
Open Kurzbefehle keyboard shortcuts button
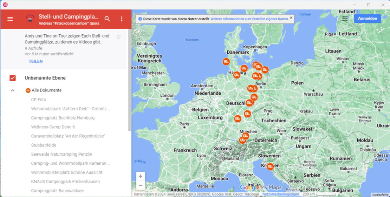point(380,195)
